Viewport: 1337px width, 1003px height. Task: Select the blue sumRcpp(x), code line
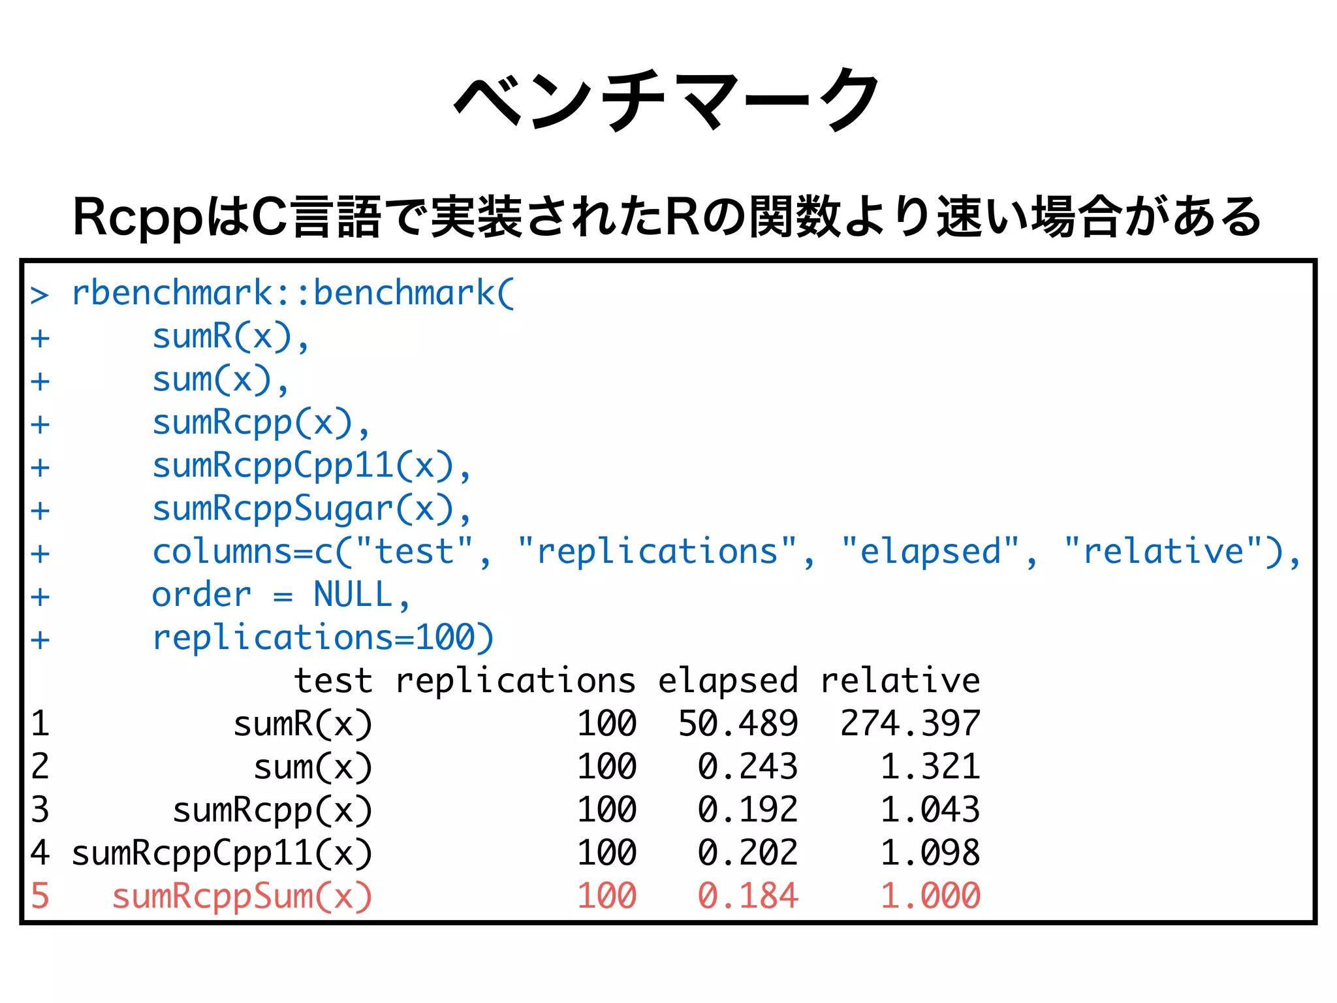(261, 423)
